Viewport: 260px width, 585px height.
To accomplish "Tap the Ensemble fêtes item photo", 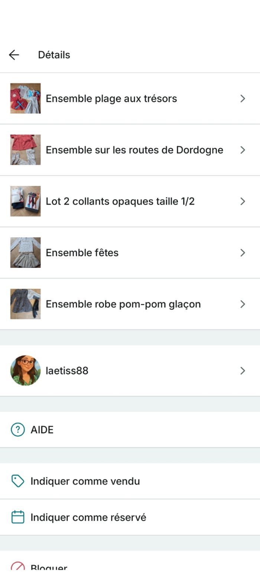I will [x=25, y=253].
